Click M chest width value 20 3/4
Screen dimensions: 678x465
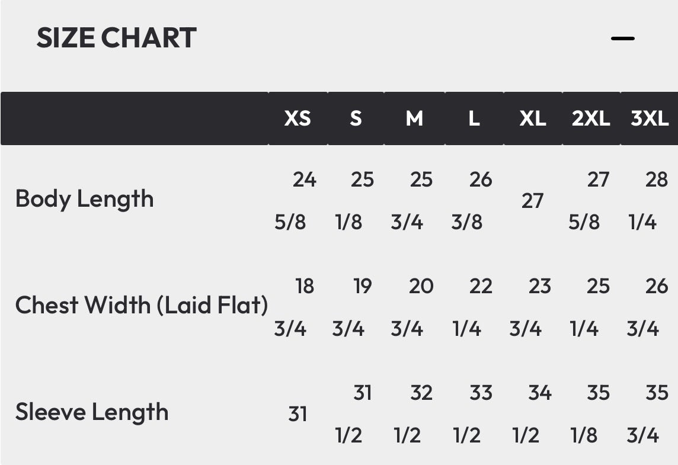414,307
